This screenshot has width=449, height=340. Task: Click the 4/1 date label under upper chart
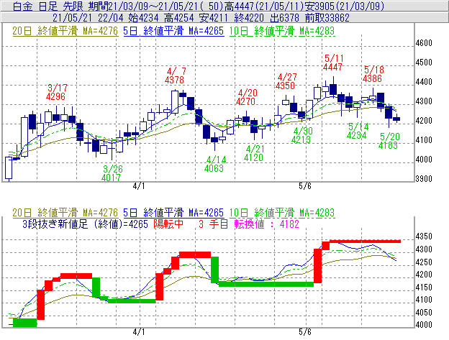(x=139, y=186)
